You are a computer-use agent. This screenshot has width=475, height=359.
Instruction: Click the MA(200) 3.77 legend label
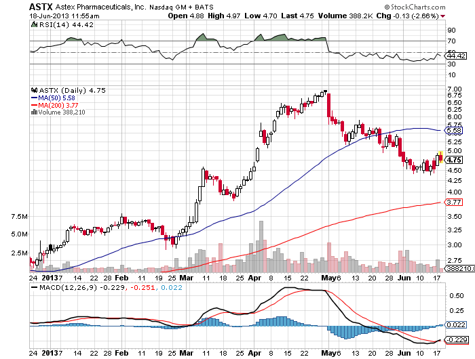pyautogui.click(x=58, y=105)
